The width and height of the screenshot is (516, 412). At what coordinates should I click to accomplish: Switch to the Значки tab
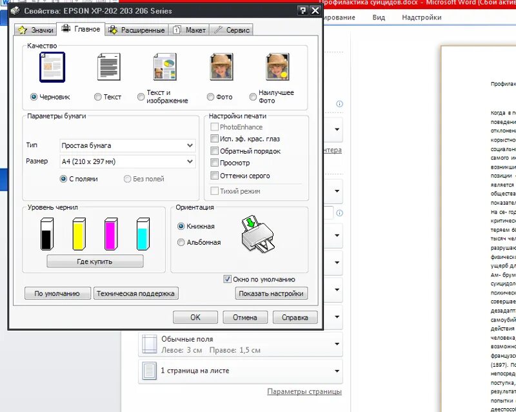pos(35,30)
